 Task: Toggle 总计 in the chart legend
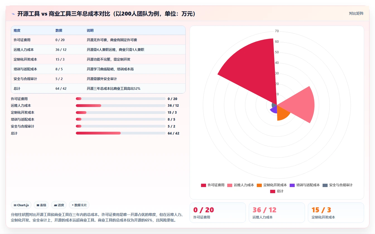277,191
